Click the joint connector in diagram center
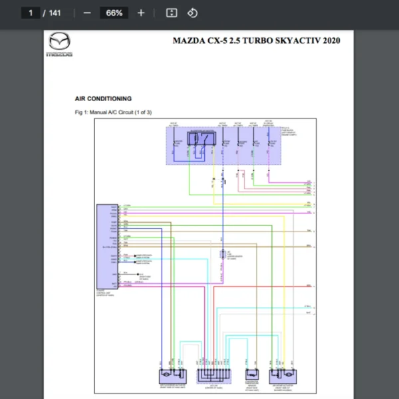The image size is (399, 399). point(223,255)
